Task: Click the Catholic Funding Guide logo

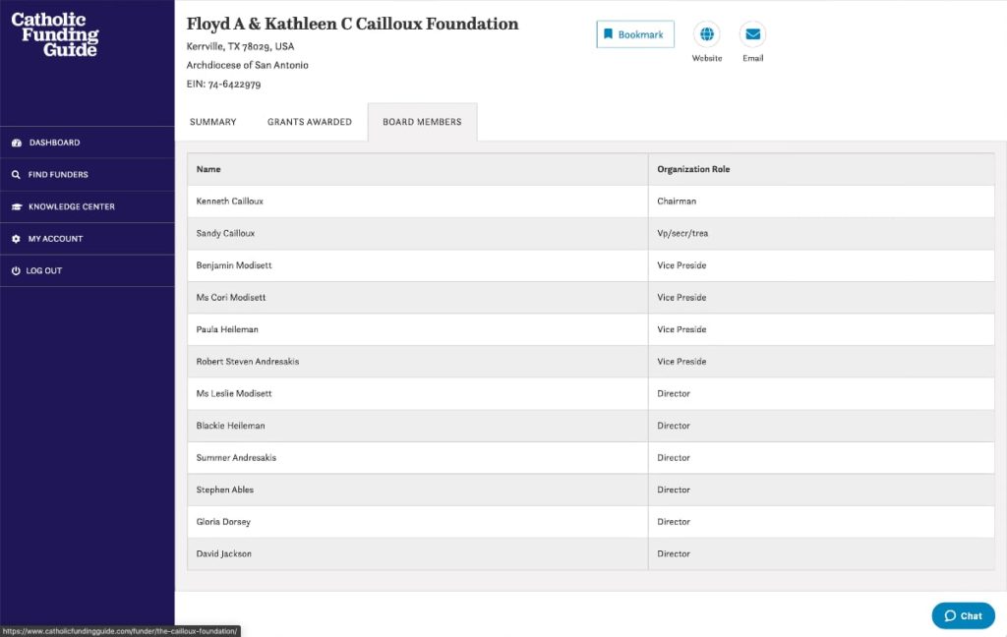Action: 55,34
